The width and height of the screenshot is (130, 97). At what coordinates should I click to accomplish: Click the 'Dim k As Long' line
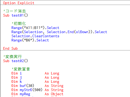[x=35, y=81]
